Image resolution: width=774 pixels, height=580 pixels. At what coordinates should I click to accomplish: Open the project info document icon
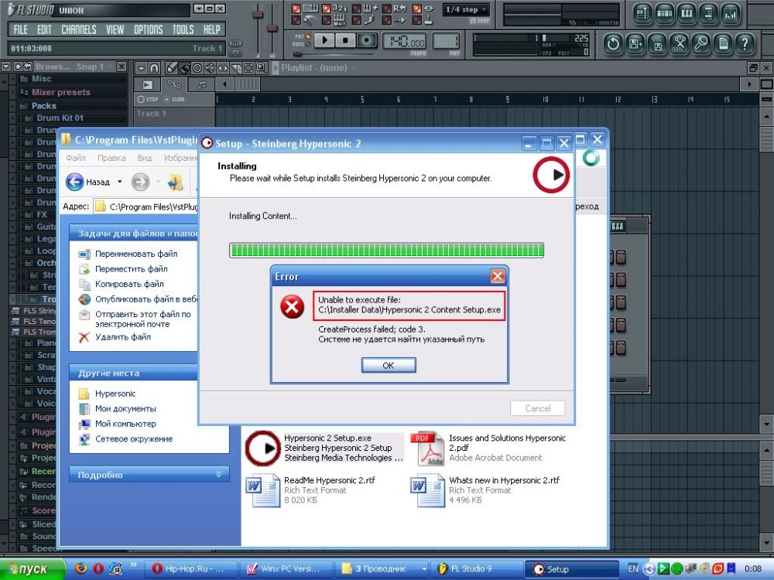tap(723, 44)
